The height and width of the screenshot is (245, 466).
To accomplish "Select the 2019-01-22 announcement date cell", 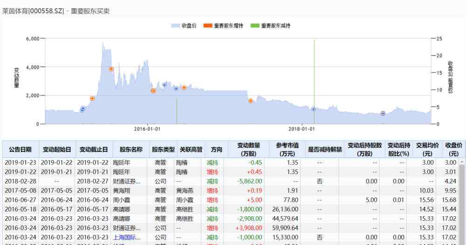I will [21, 172].
